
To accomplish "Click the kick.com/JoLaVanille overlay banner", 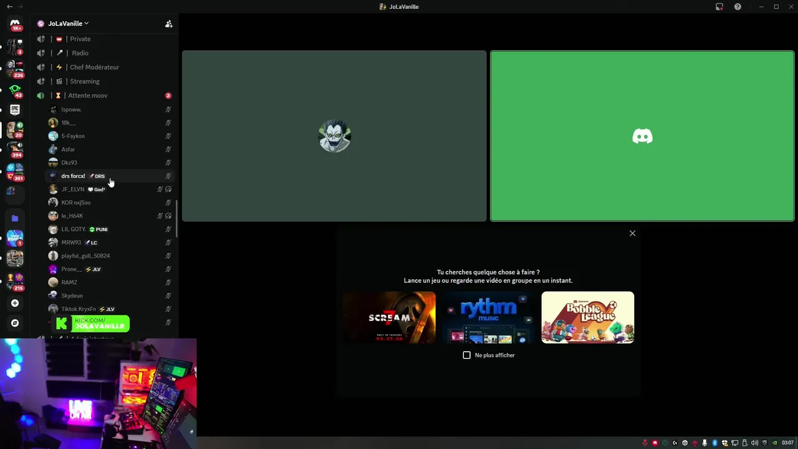I will [x=92, y=324].
